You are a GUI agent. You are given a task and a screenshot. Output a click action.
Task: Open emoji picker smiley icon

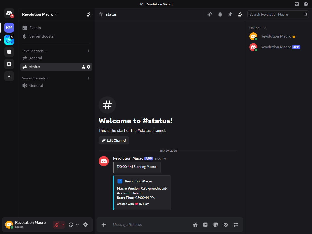coord(226,225)
